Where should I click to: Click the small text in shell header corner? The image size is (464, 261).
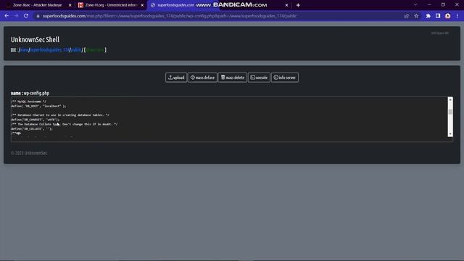tap(440, 33)
